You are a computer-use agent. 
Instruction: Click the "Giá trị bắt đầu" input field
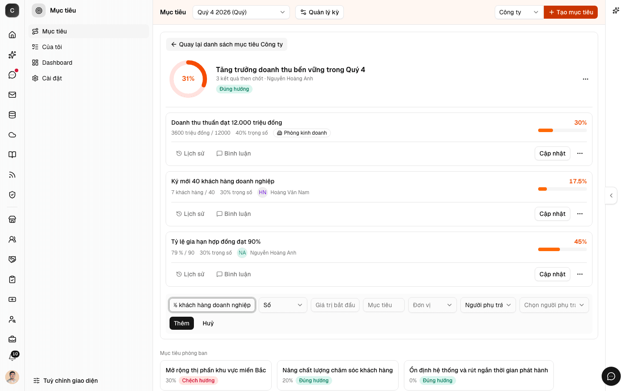tap(335, 305)
